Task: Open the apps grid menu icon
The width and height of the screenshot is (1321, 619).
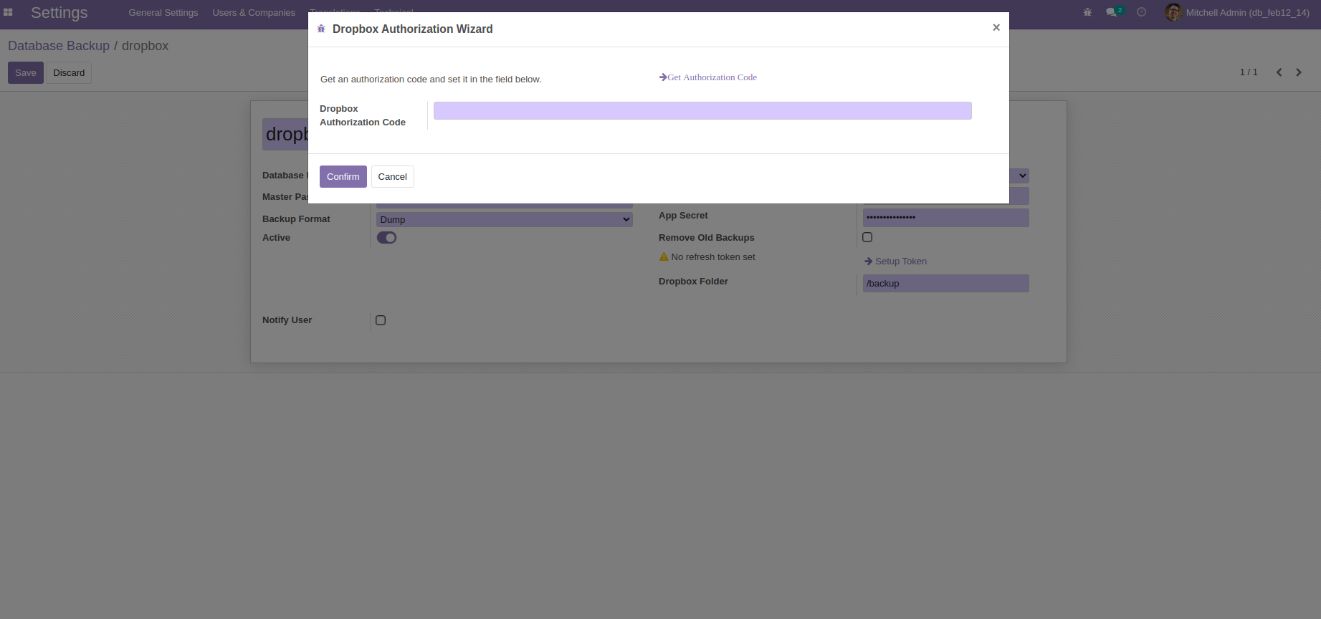Action: tap(9, 12)
